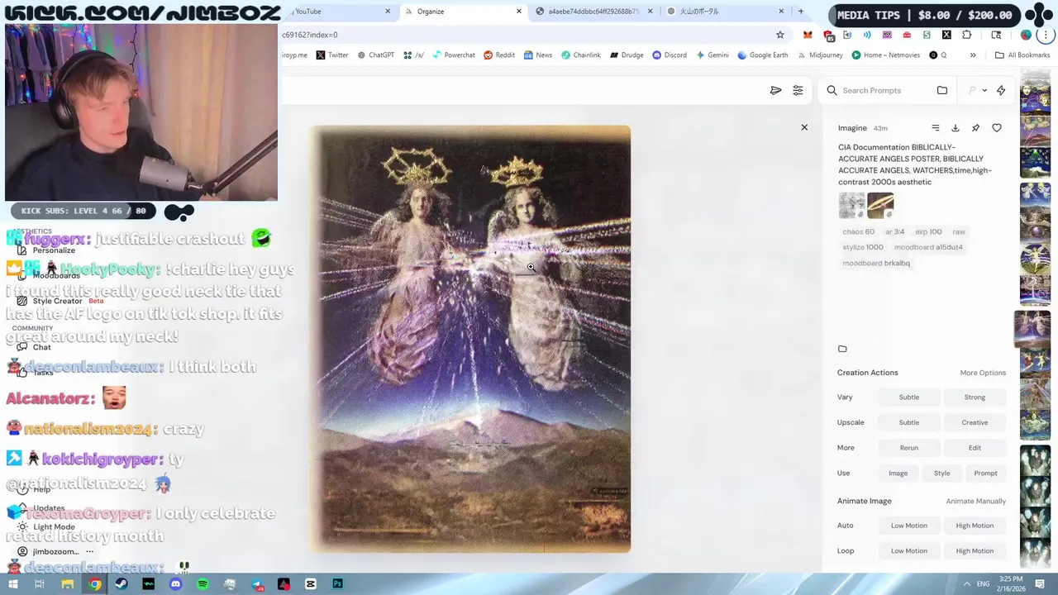Choose Vary Subtle
The width and height of the screenshot is (1058, 595).
909,397
